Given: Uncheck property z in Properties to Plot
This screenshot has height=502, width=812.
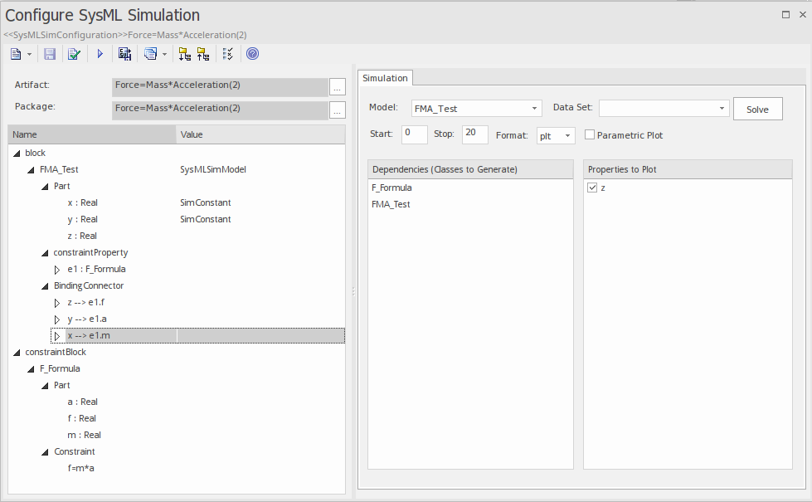Looking at the screenshot, I should tap(592, 188).
